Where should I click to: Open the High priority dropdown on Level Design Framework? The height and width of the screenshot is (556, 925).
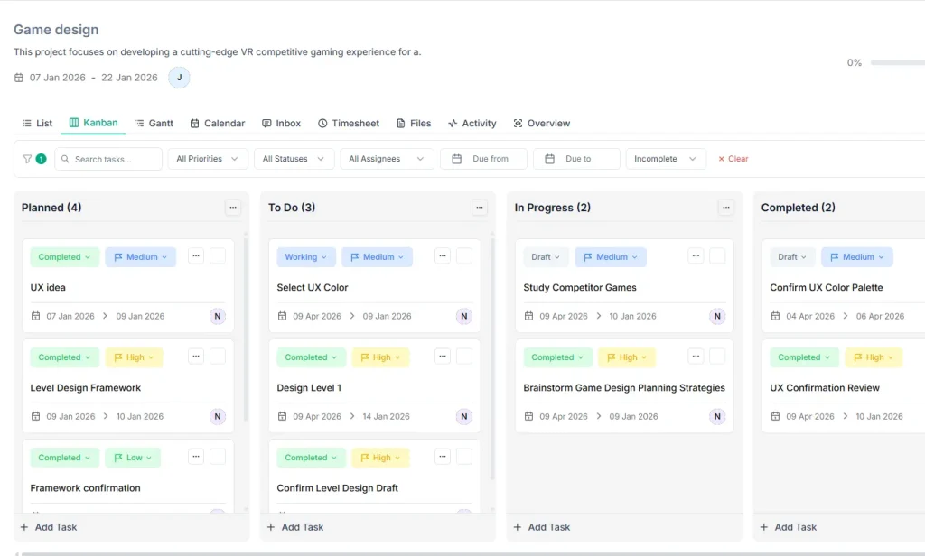pos(134,357)
